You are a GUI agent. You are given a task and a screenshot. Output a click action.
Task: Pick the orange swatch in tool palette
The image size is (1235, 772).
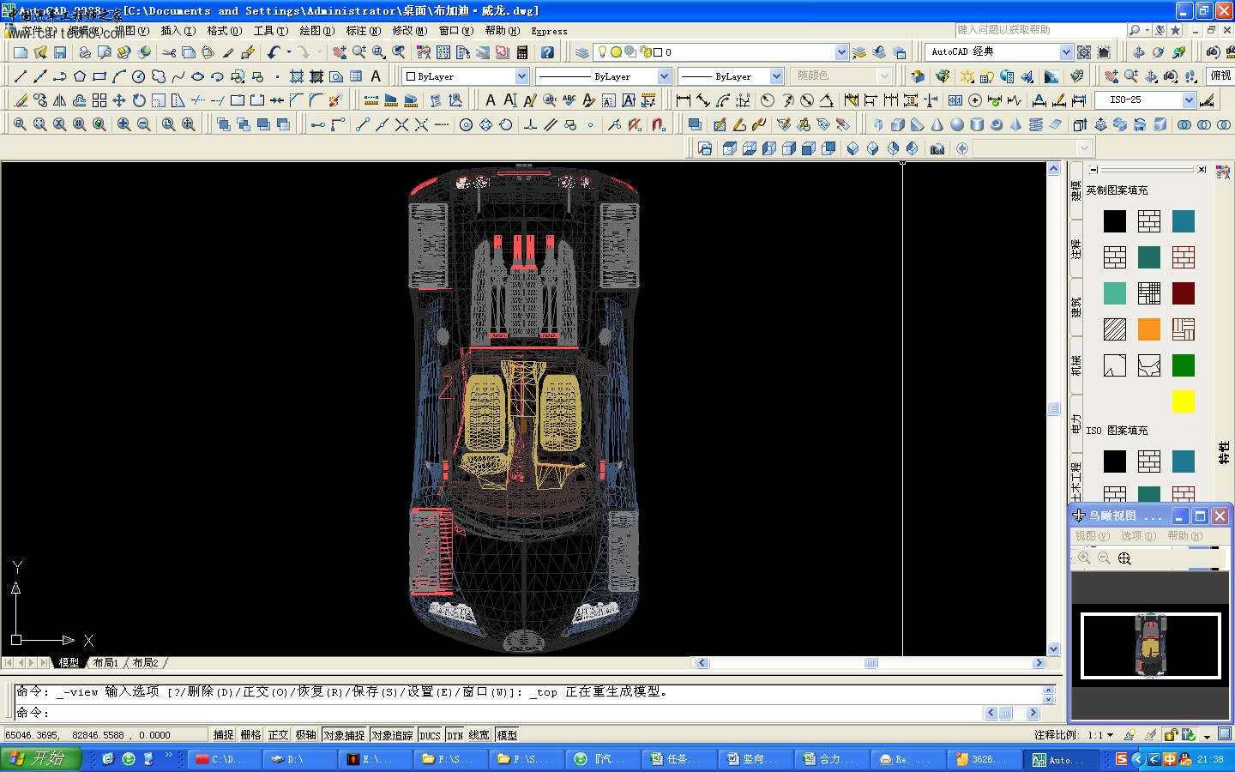click(x=1149, y=329)
